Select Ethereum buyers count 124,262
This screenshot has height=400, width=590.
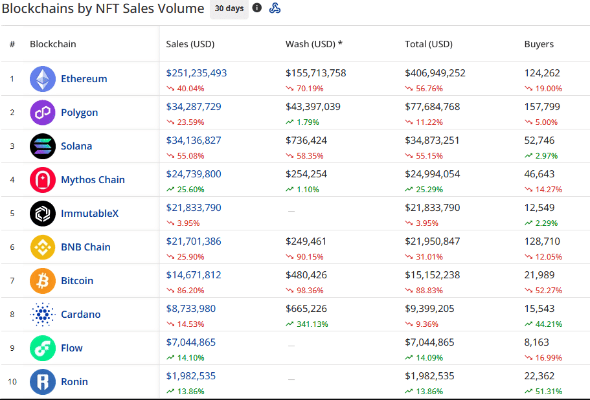(x=542, y=73)
